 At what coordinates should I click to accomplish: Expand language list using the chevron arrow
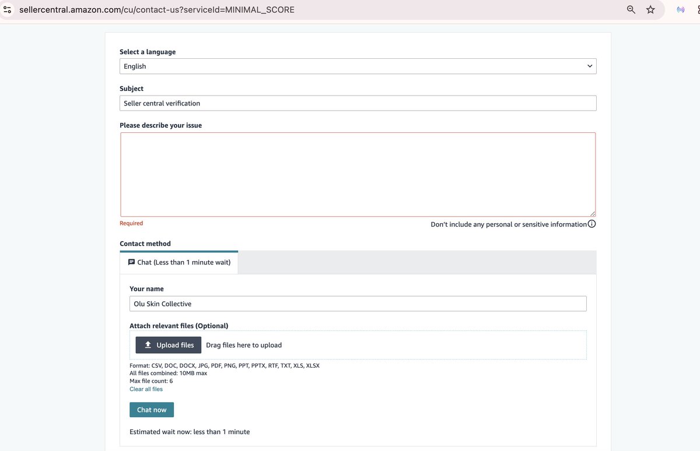(x=590, y=66)
